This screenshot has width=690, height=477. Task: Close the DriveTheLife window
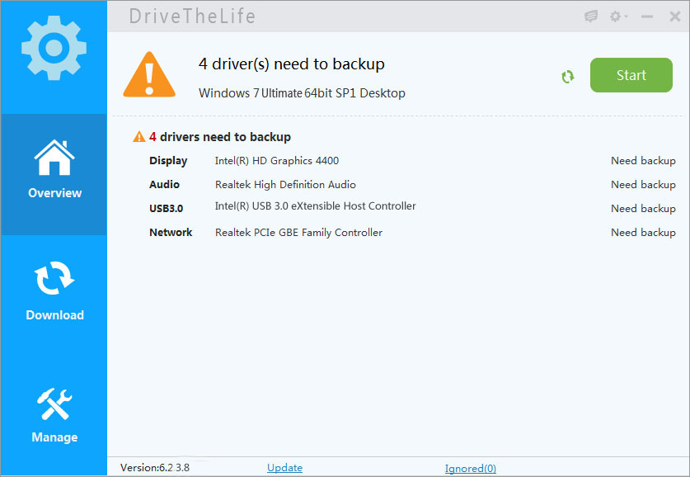(x=674, y=17)
